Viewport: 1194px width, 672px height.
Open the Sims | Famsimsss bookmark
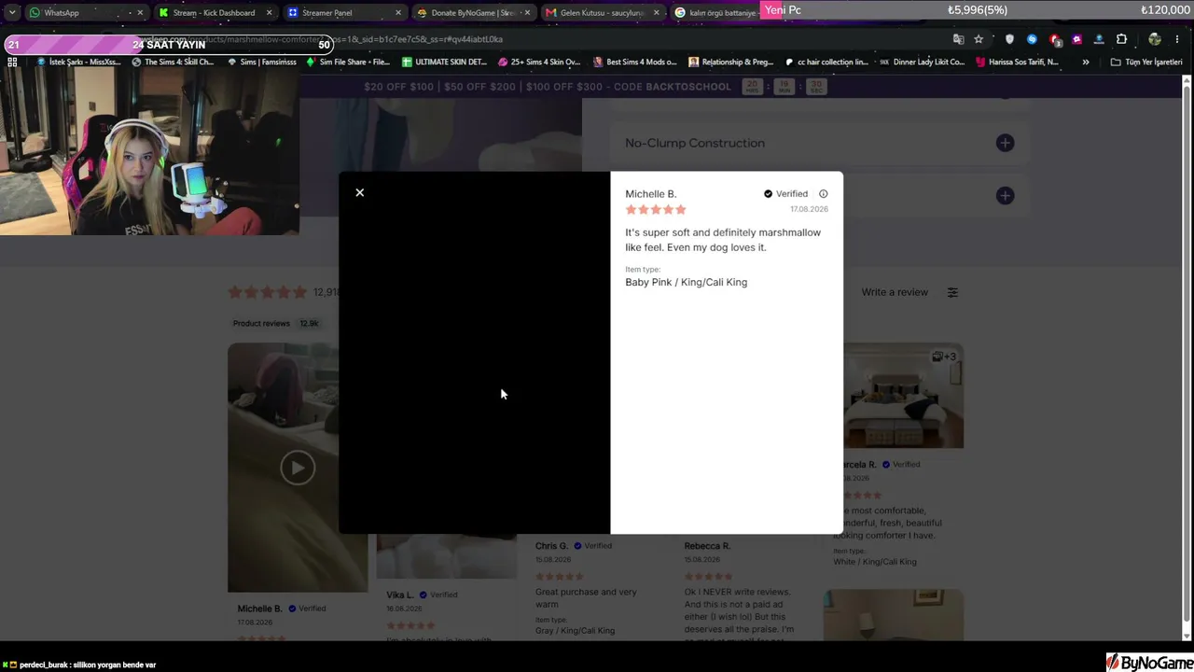click(261, 62)
